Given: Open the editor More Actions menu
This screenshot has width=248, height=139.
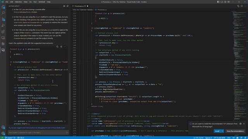Looking at the screenshot, I should pos(245,6).
